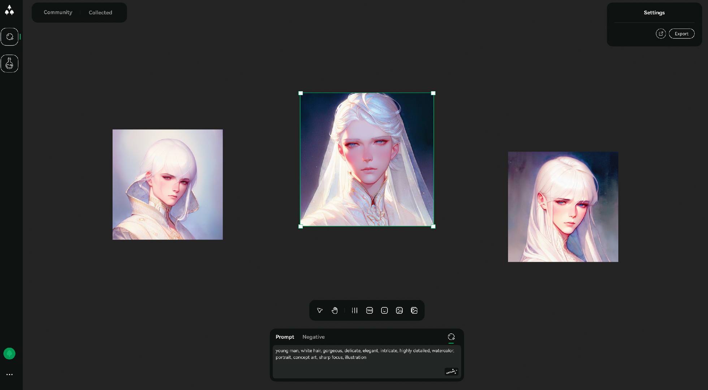The width and height of the screenshot is (708, 390).
Task: Click the generate icon above the prompt
Action: tap(451, 337)
